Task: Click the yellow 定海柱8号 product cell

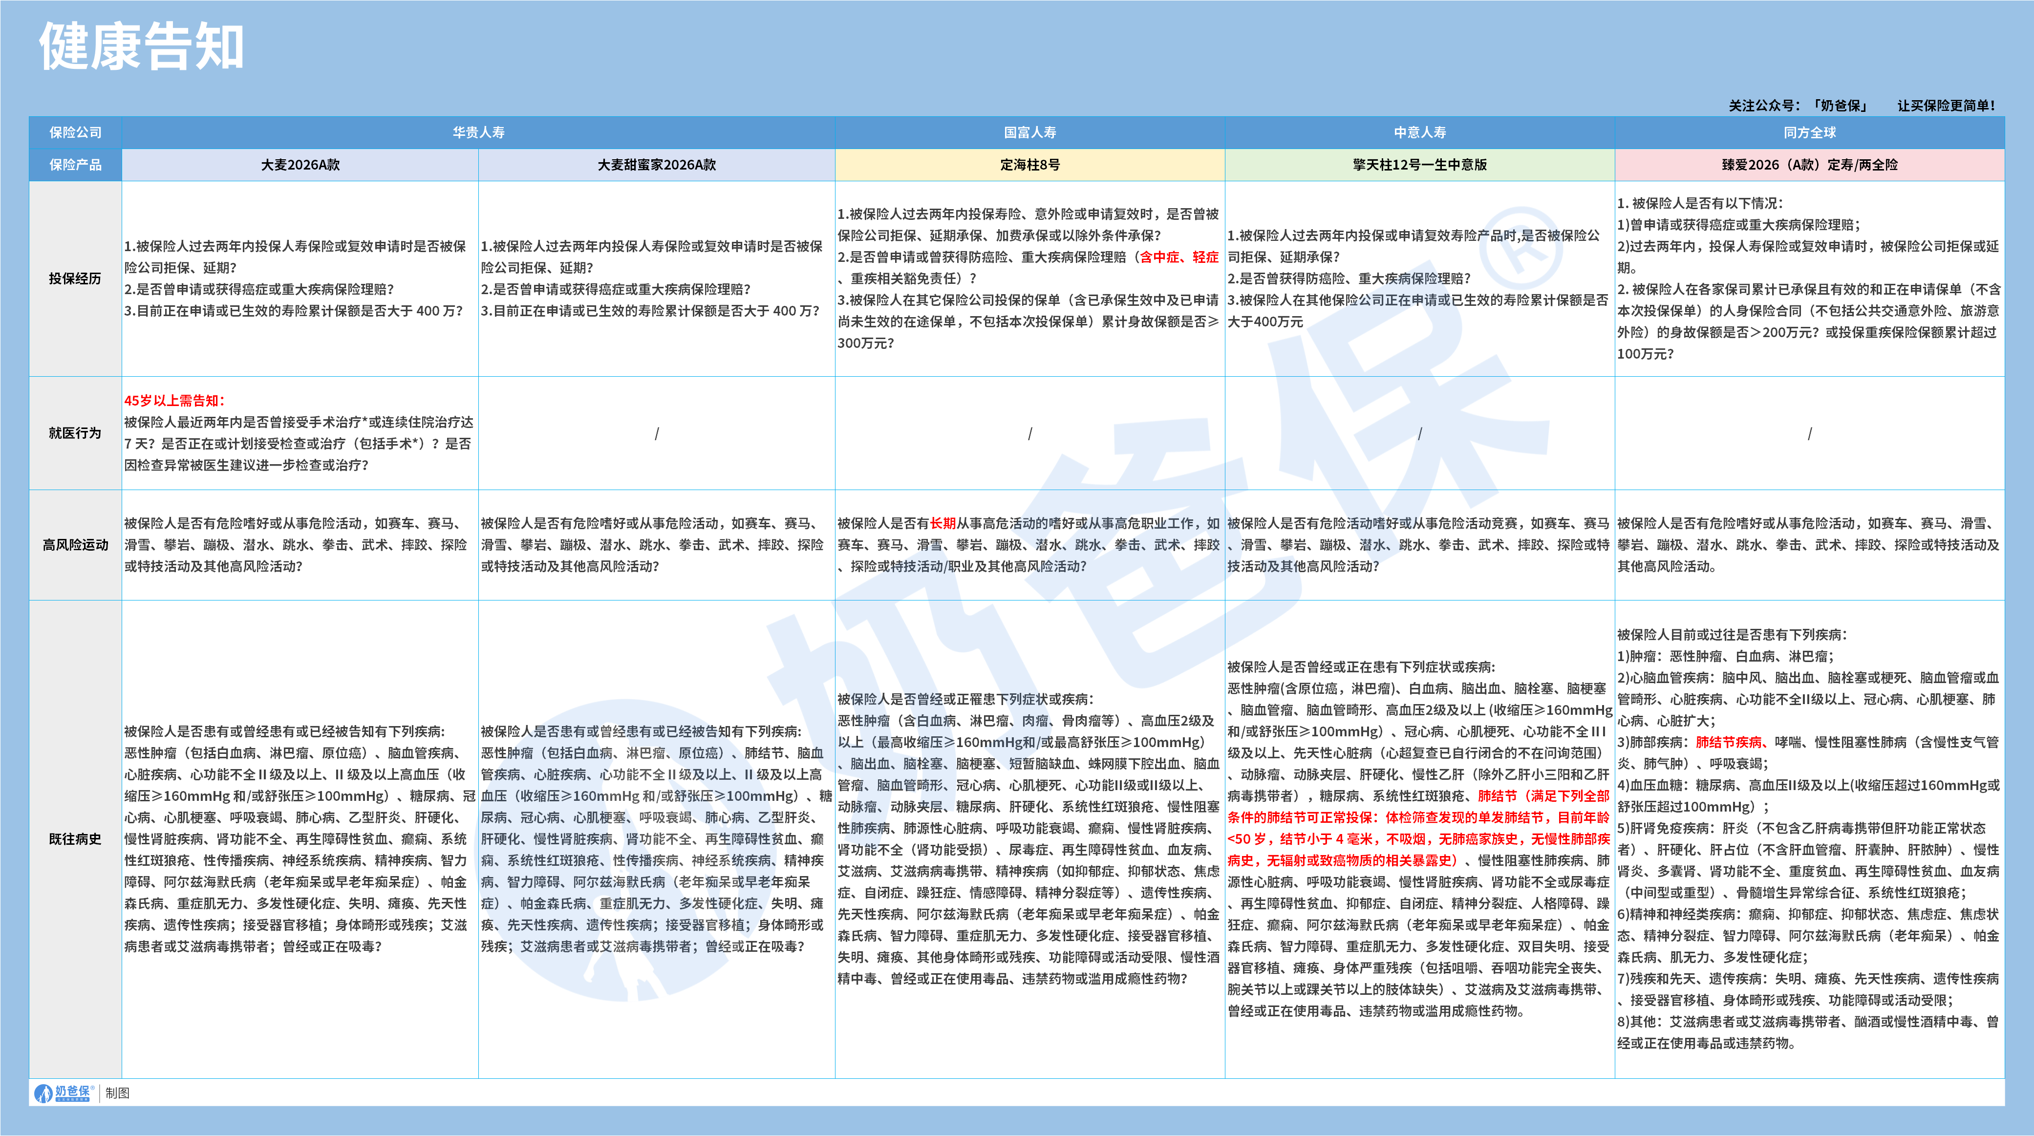Action: point(1029,165)
